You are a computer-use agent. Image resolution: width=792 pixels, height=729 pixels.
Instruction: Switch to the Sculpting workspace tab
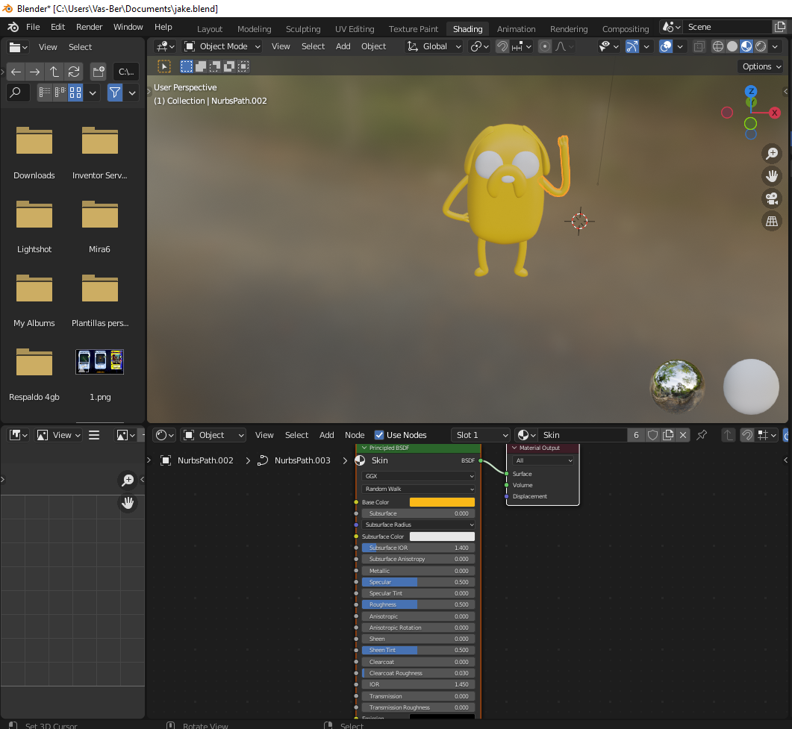[303, 29]
